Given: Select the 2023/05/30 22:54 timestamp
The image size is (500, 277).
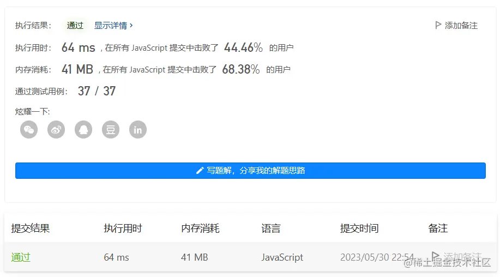Looking at the screenshot, I should [x=377, y=257].
